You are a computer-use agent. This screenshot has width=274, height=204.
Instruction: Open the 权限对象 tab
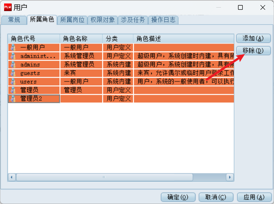pyautogui.click(x=103, y=20)
